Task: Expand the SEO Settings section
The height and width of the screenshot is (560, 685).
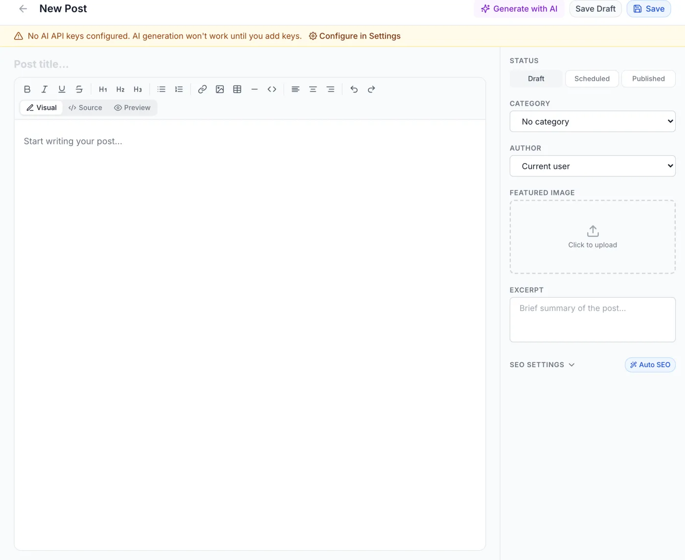Action: point(542,365)
